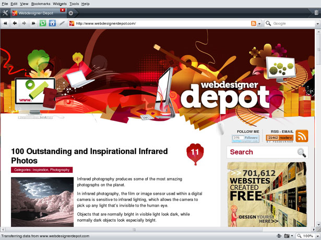Open 100 Outstanding Infrared Photos article title
The width and height of the screenshot is (321, 240).
pyautogui.click(x=89, y=156)
